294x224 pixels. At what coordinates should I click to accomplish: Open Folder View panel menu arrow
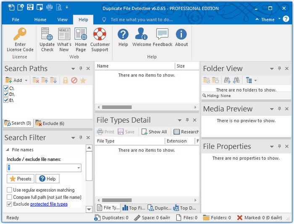pos(272,69)
